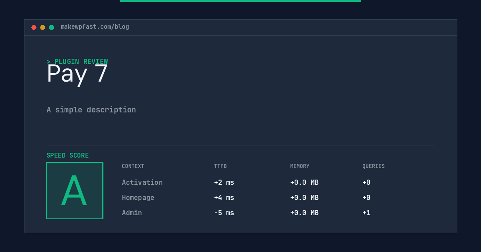Click the '> PLUGIN REVIEW' label
This screenshot has width=481, height=252.
77,62
